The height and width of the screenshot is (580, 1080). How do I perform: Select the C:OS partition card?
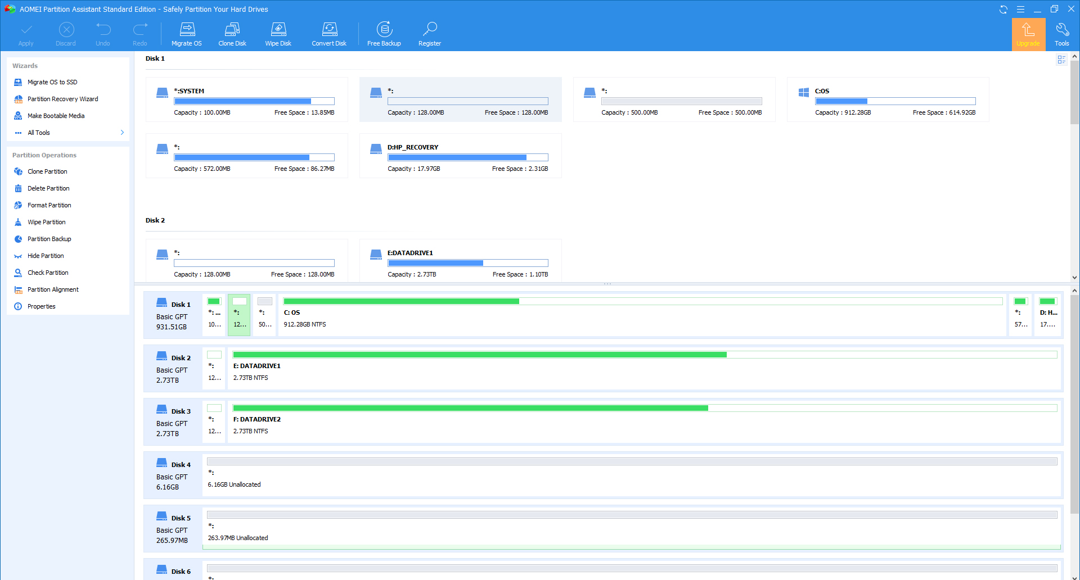(888, 99)
